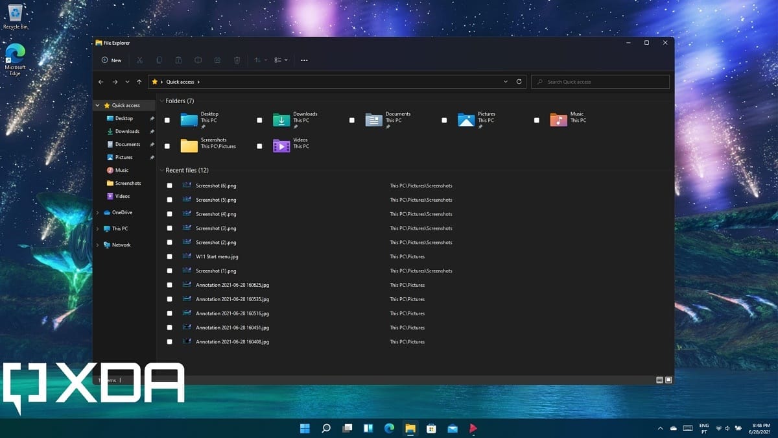Switch the ENG PT input language
Screen dimensions: 778x438
click(x=704, y=428)
